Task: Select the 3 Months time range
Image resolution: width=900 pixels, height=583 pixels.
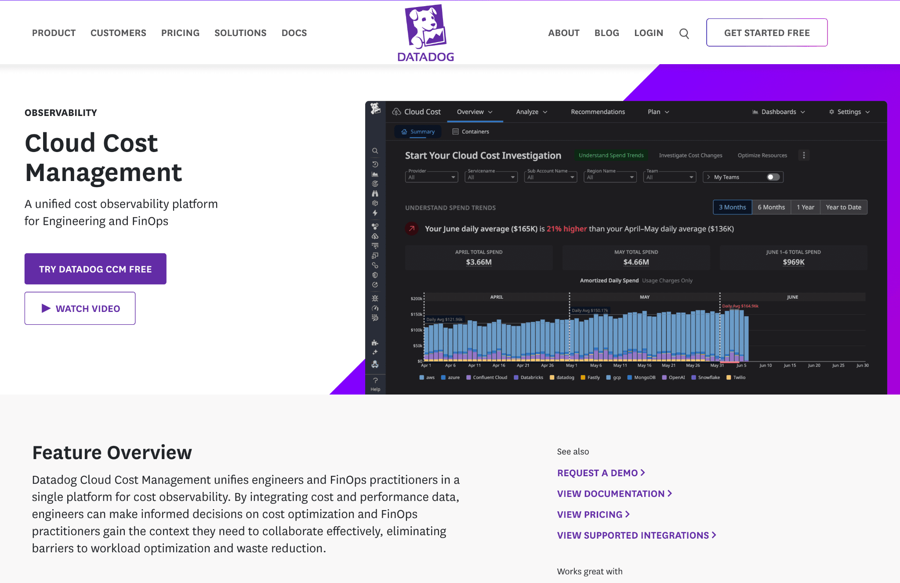Action: tap(732, 207)
